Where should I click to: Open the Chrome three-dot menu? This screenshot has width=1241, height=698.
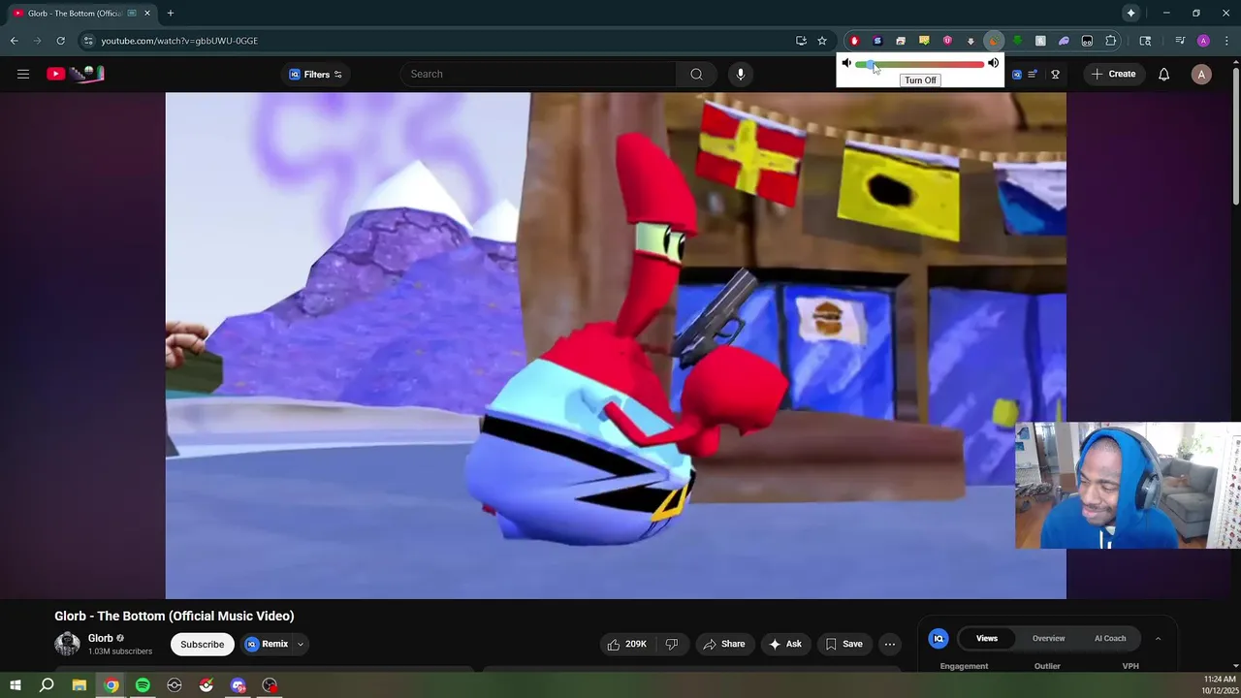[1226, 41]
